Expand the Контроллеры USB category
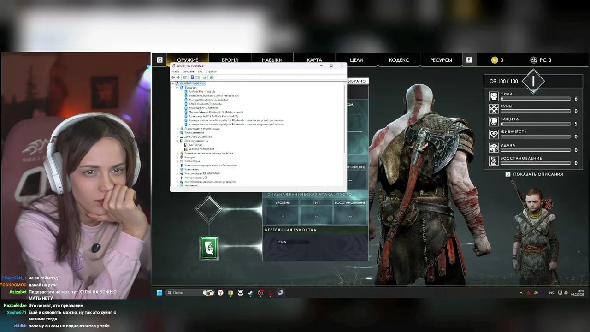This screenshot has width=590, height=332. (177, 178)
